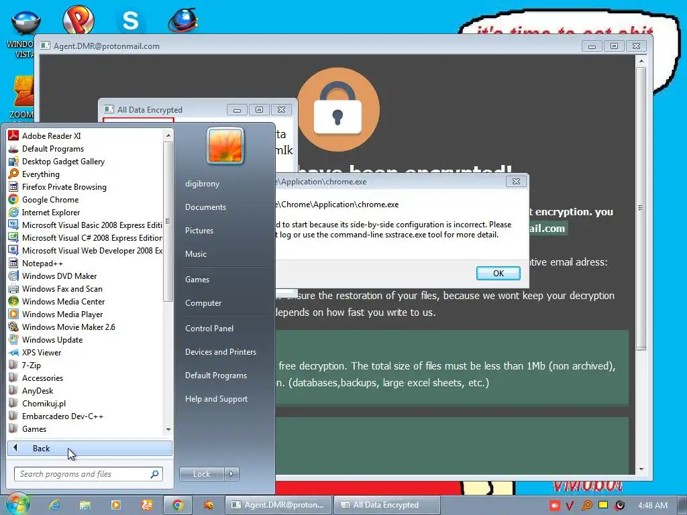Viewport: 687px width, 515px height.
Task: Open Windows Explorer from the taskbar
Action: point(85,505)
